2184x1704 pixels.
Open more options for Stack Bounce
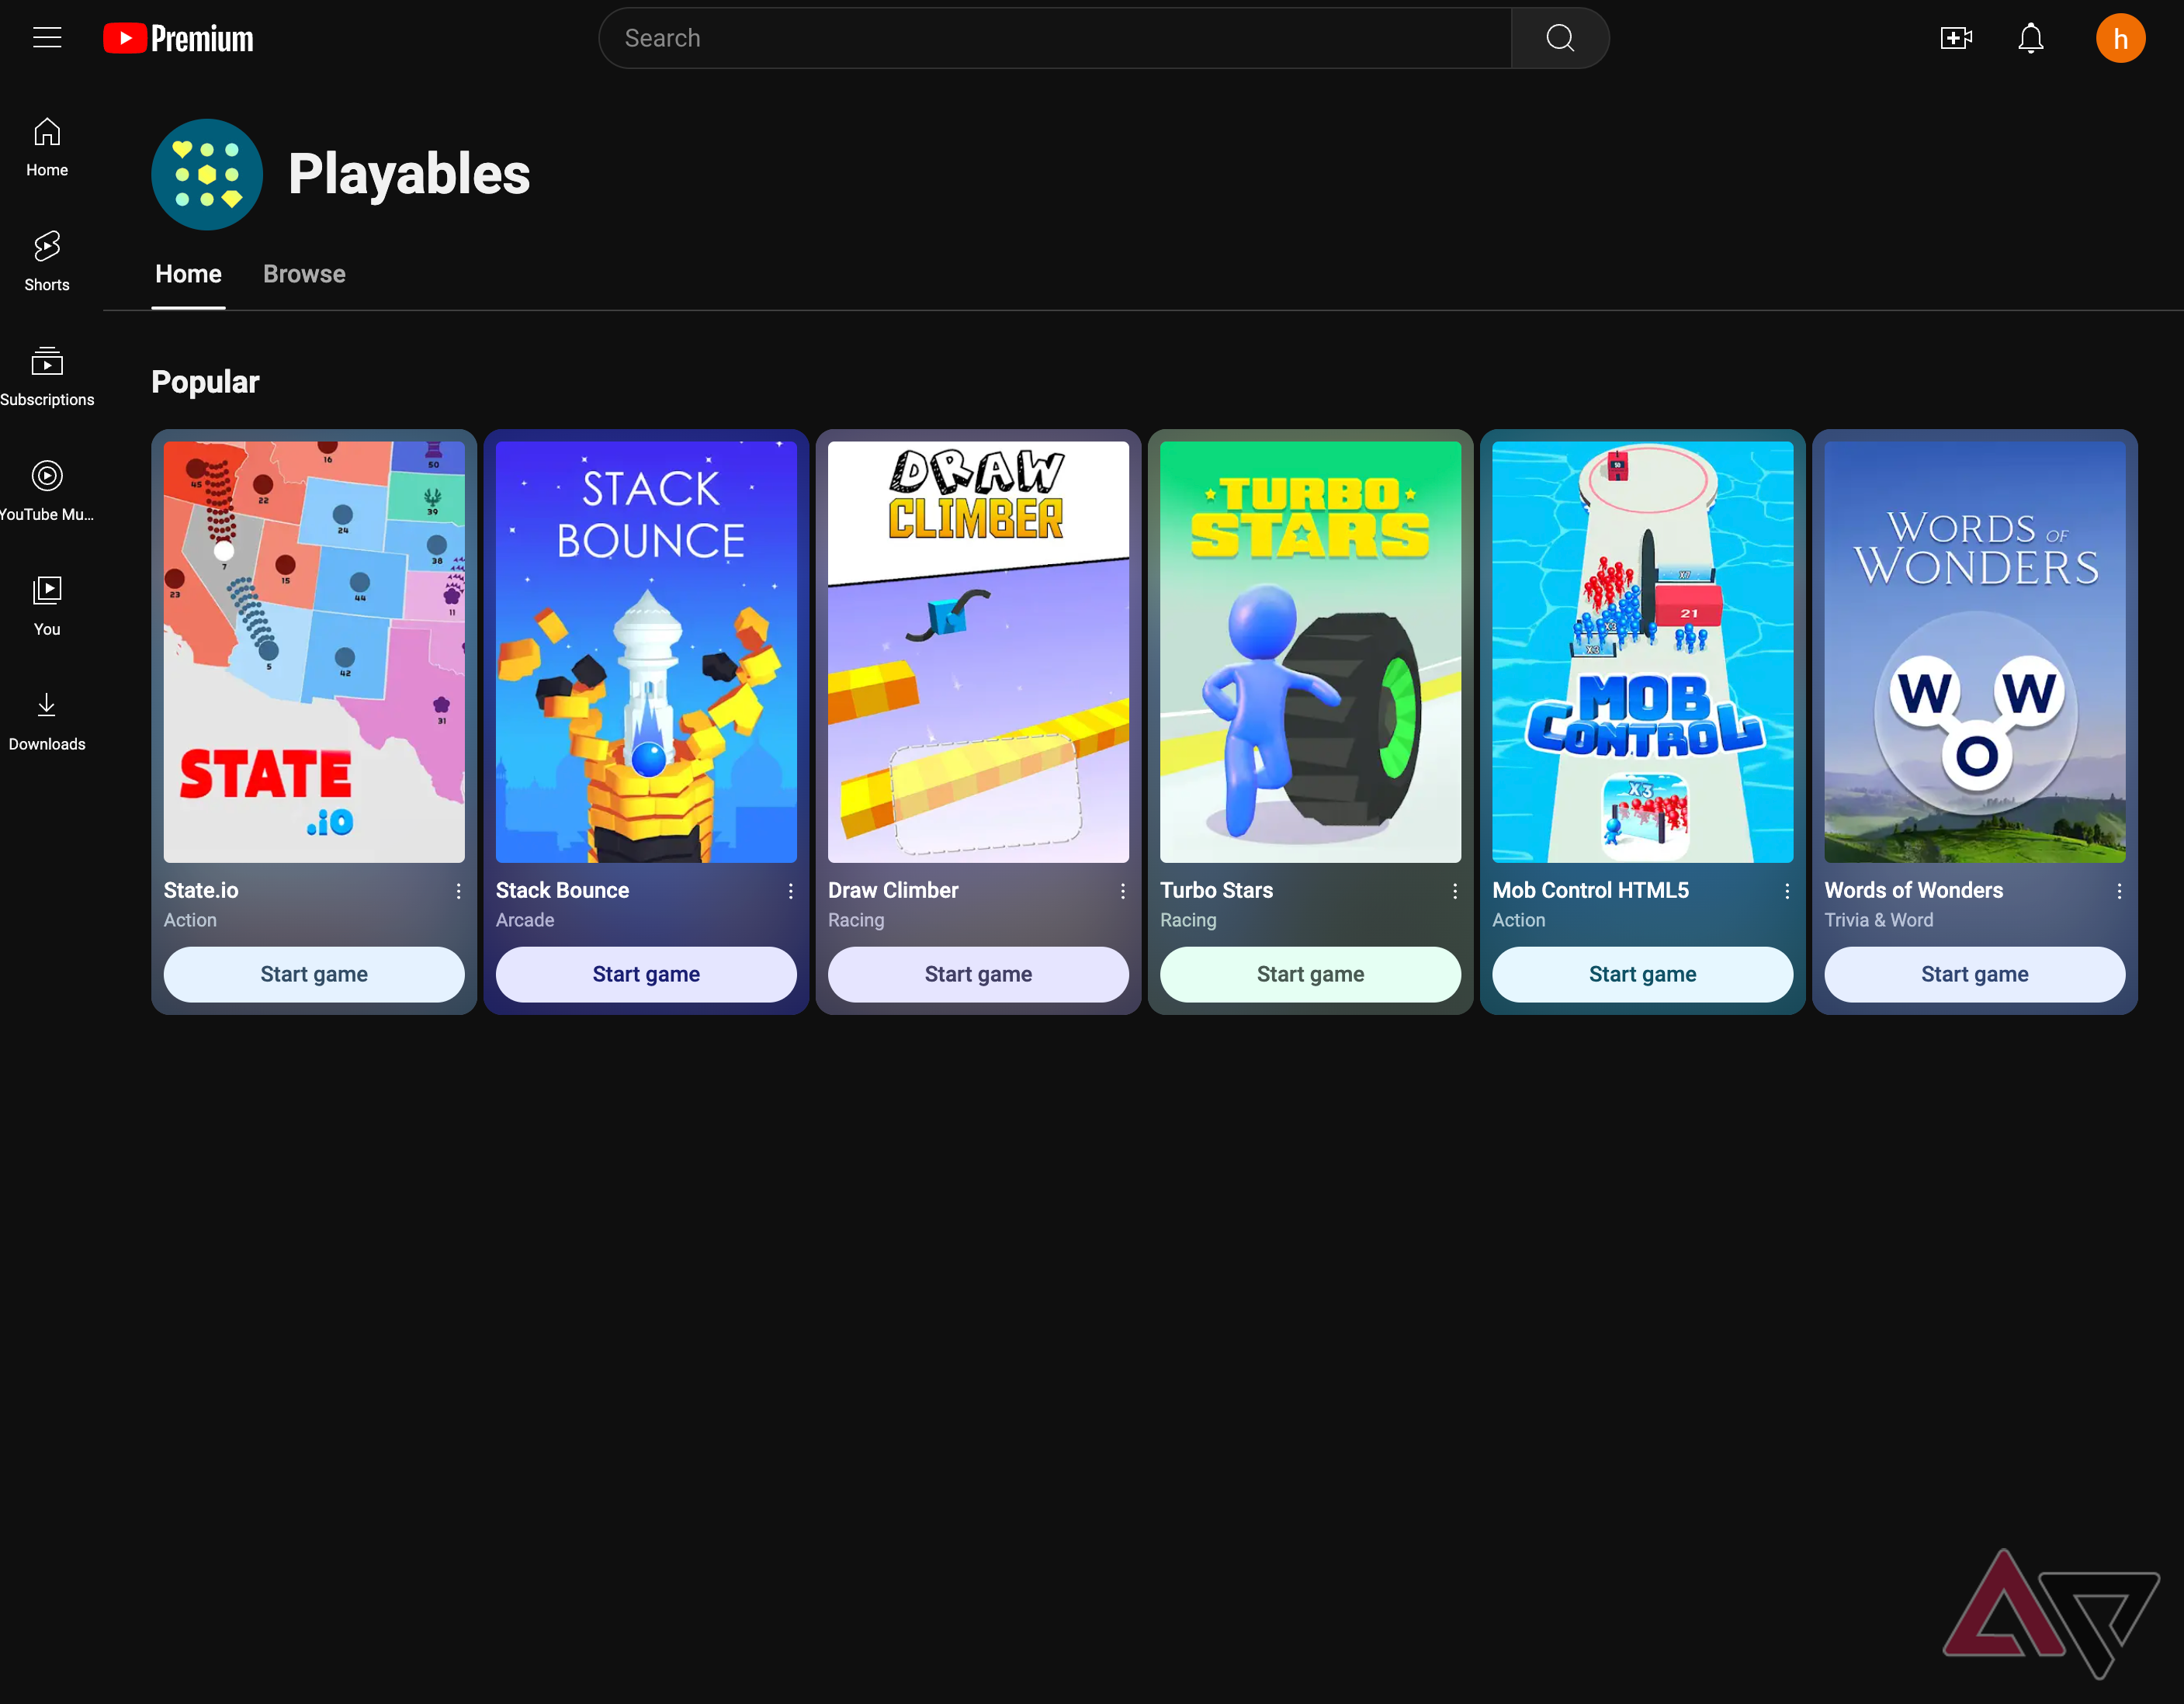point(790,891)
